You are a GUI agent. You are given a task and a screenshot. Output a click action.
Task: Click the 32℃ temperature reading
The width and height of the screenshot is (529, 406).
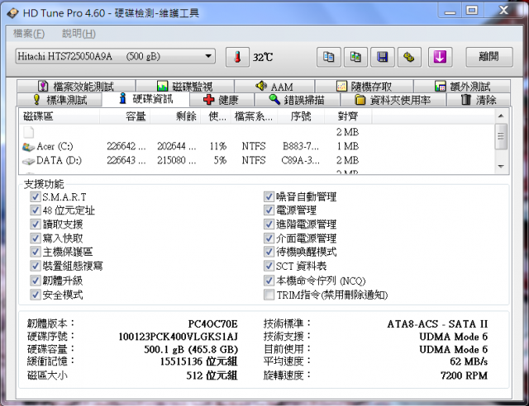(263, 57)
